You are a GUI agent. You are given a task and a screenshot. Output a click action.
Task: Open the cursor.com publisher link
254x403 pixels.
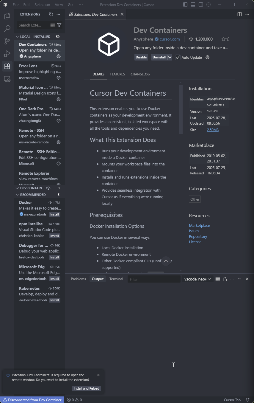pyautogui.click(x=170, y=39)
